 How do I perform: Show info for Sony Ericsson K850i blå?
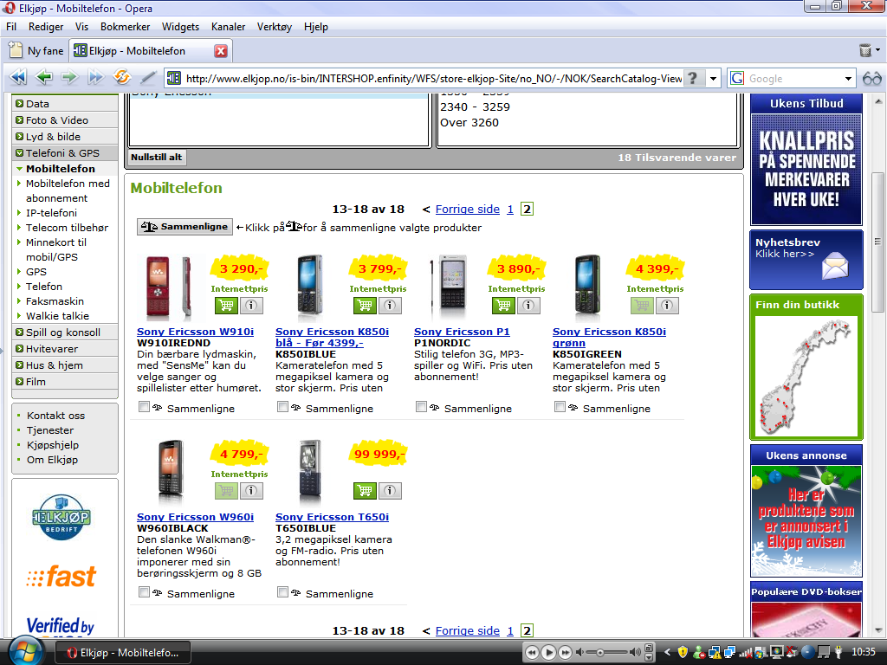tap(390, 306)
